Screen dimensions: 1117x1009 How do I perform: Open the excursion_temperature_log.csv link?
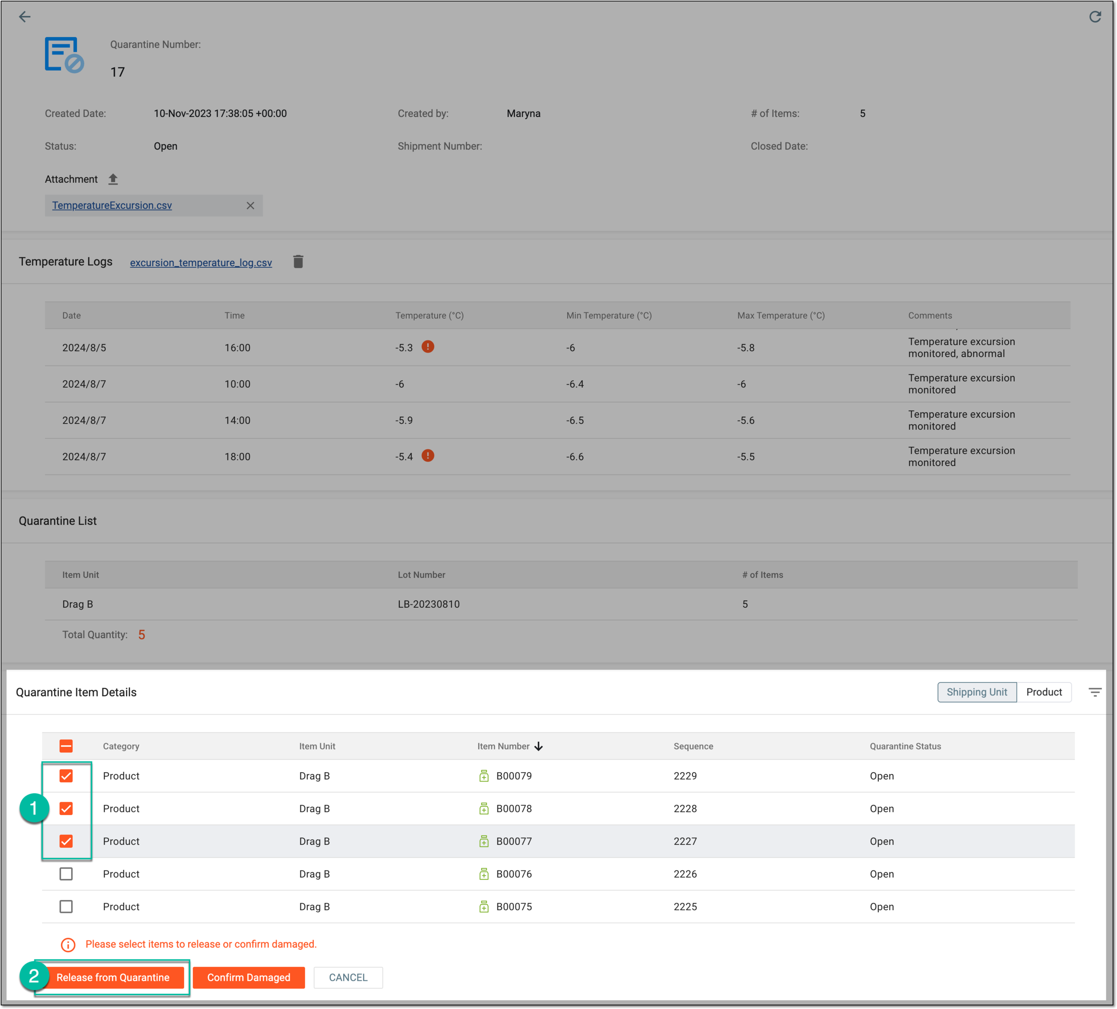coord(201,263)
